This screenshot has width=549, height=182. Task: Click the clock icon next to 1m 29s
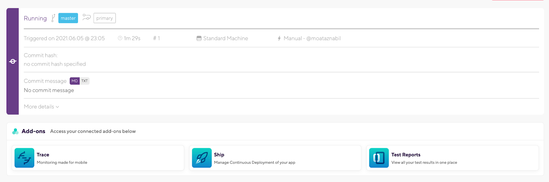(120, 38)
